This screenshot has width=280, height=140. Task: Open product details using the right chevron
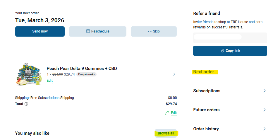174,74
